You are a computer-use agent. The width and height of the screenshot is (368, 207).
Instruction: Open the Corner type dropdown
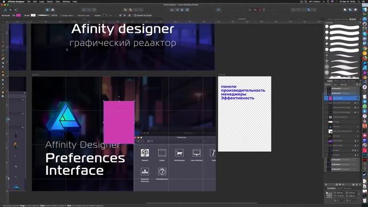[x=105, y=16]
